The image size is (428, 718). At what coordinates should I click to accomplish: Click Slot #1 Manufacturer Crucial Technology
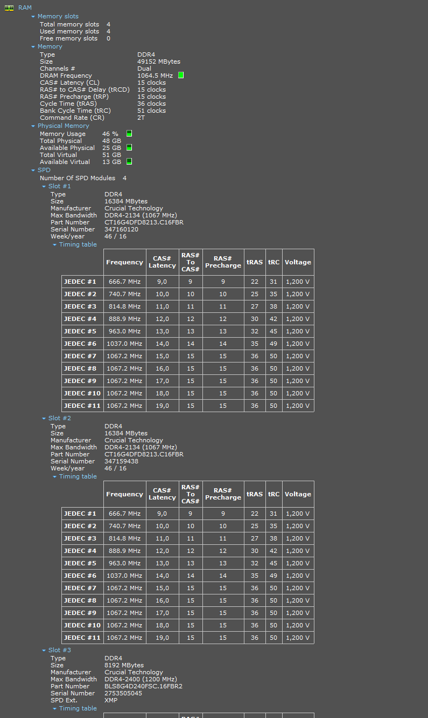pyautogui.click(x=134, y=208)
